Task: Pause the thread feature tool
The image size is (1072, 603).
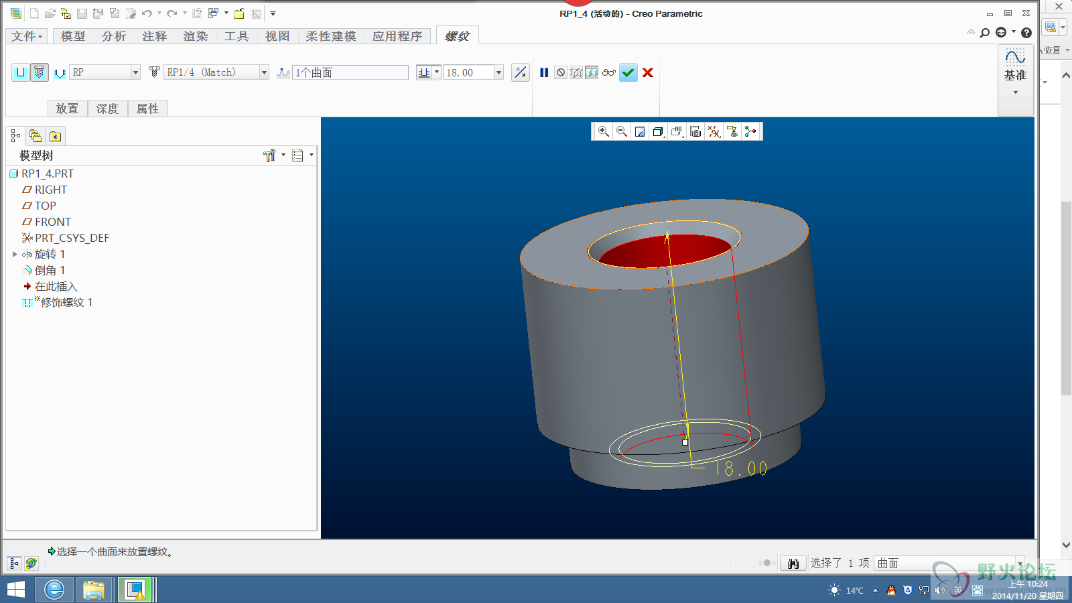Action: click(x=544, y=72)
